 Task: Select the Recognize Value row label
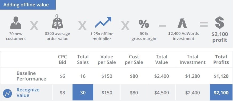click(28, 92)
